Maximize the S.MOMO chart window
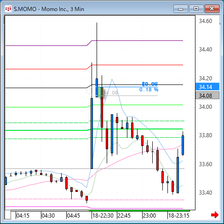This screenshot has height=224, width=224. point(196,9)
